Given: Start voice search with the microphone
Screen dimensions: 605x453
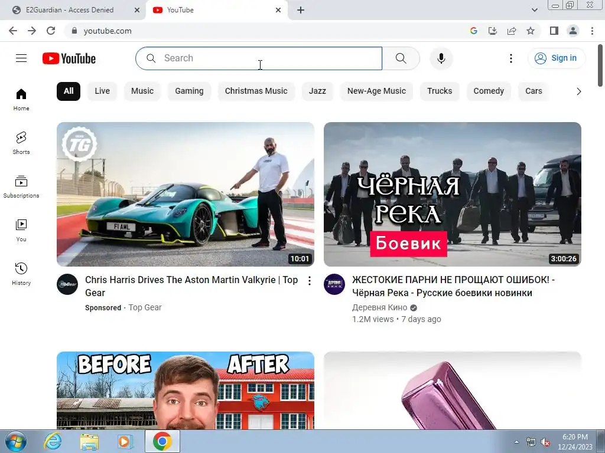Looking at the screenshot, I should (441, 58).
